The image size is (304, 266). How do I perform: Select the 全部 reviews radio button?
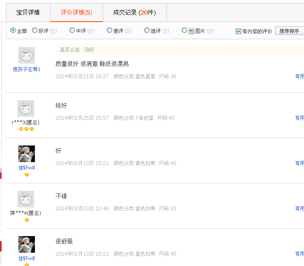[13, 30]
